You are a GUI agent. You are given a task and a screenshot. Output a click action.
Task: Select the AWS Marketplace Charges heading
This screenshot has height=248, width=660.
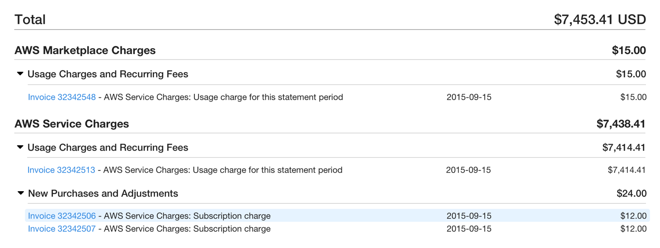85,50
